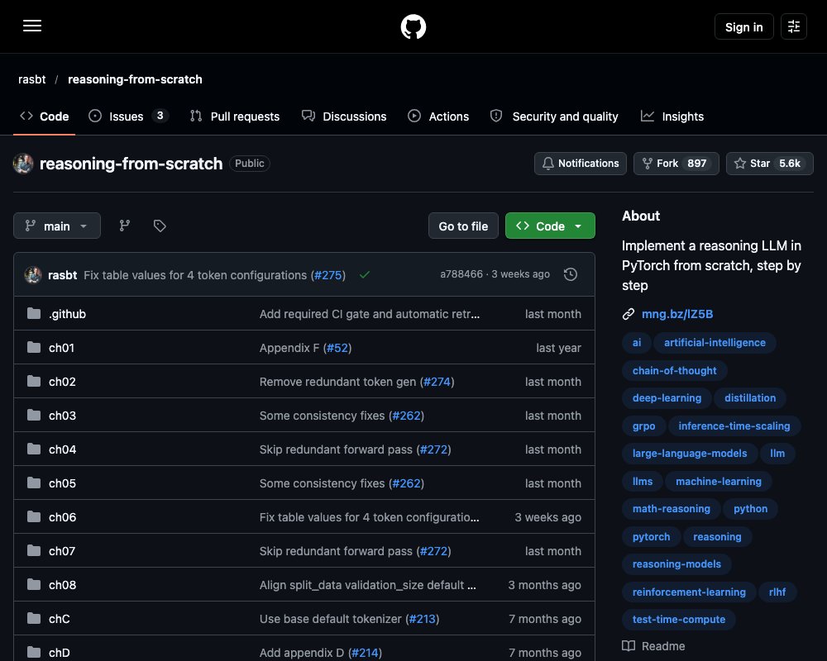The image size is (827, 661).
Task: View tags via the tag icon
Action: tap(160, 226)
